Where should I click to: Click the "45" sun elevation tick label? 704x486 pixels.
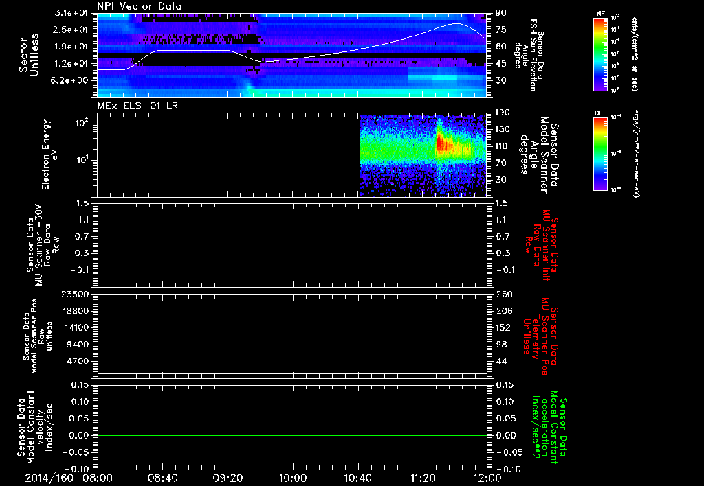point(501,64)
